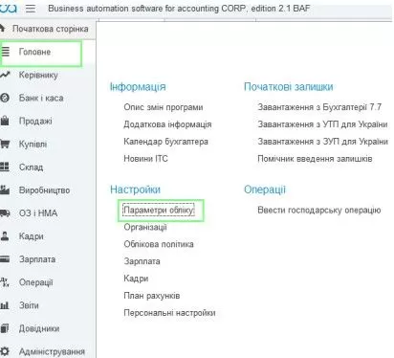This screenshot has width=394, height=358.
Task: Click the Початкові залишки heading
Action: click(289, 87)
